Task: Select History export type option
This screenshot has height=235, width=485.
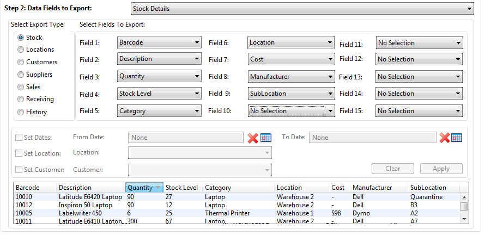Action: pos(21,112)
